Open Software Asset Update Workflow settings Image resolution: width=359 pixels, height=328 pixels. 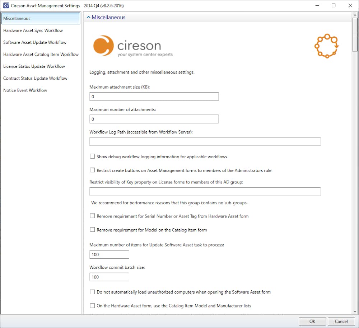[34, 42]
